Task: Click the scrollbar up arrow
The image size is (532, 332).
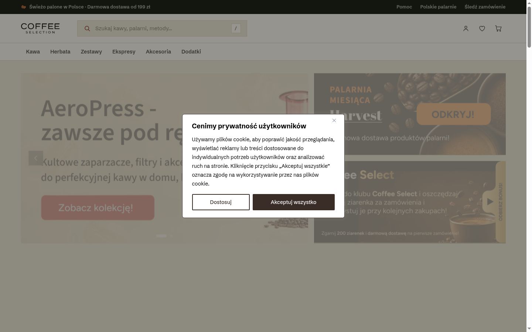Action: [x=529, y=3]
